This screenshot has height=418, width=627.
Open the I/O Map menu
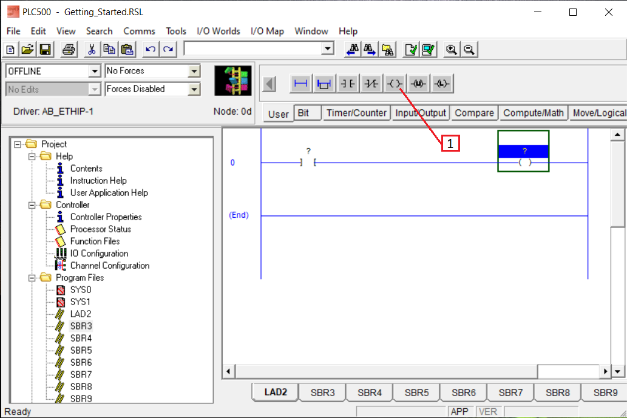pos(267,31)
